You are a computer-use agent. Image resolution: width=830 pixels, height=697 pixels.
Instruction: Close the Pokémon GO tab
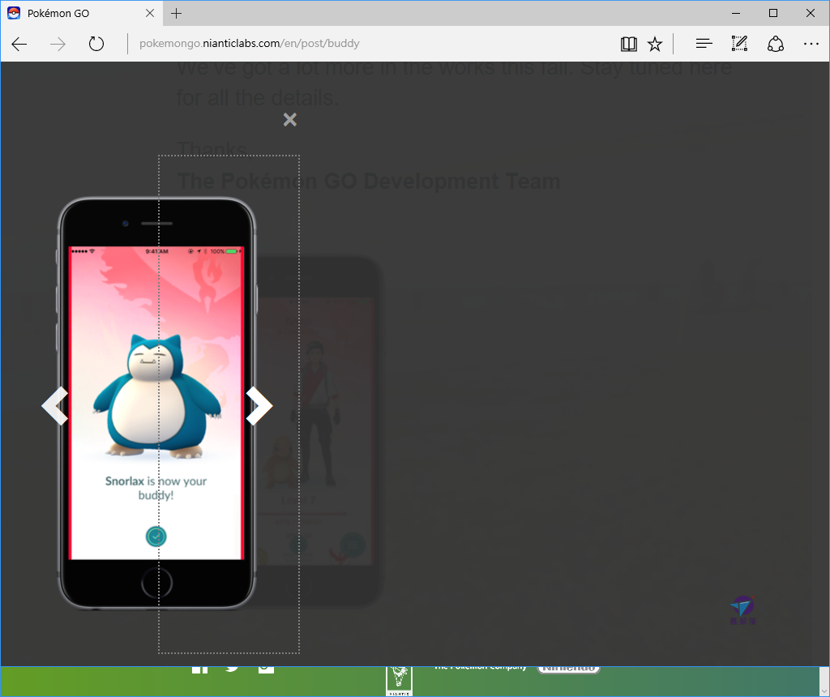tap(150, 13)
